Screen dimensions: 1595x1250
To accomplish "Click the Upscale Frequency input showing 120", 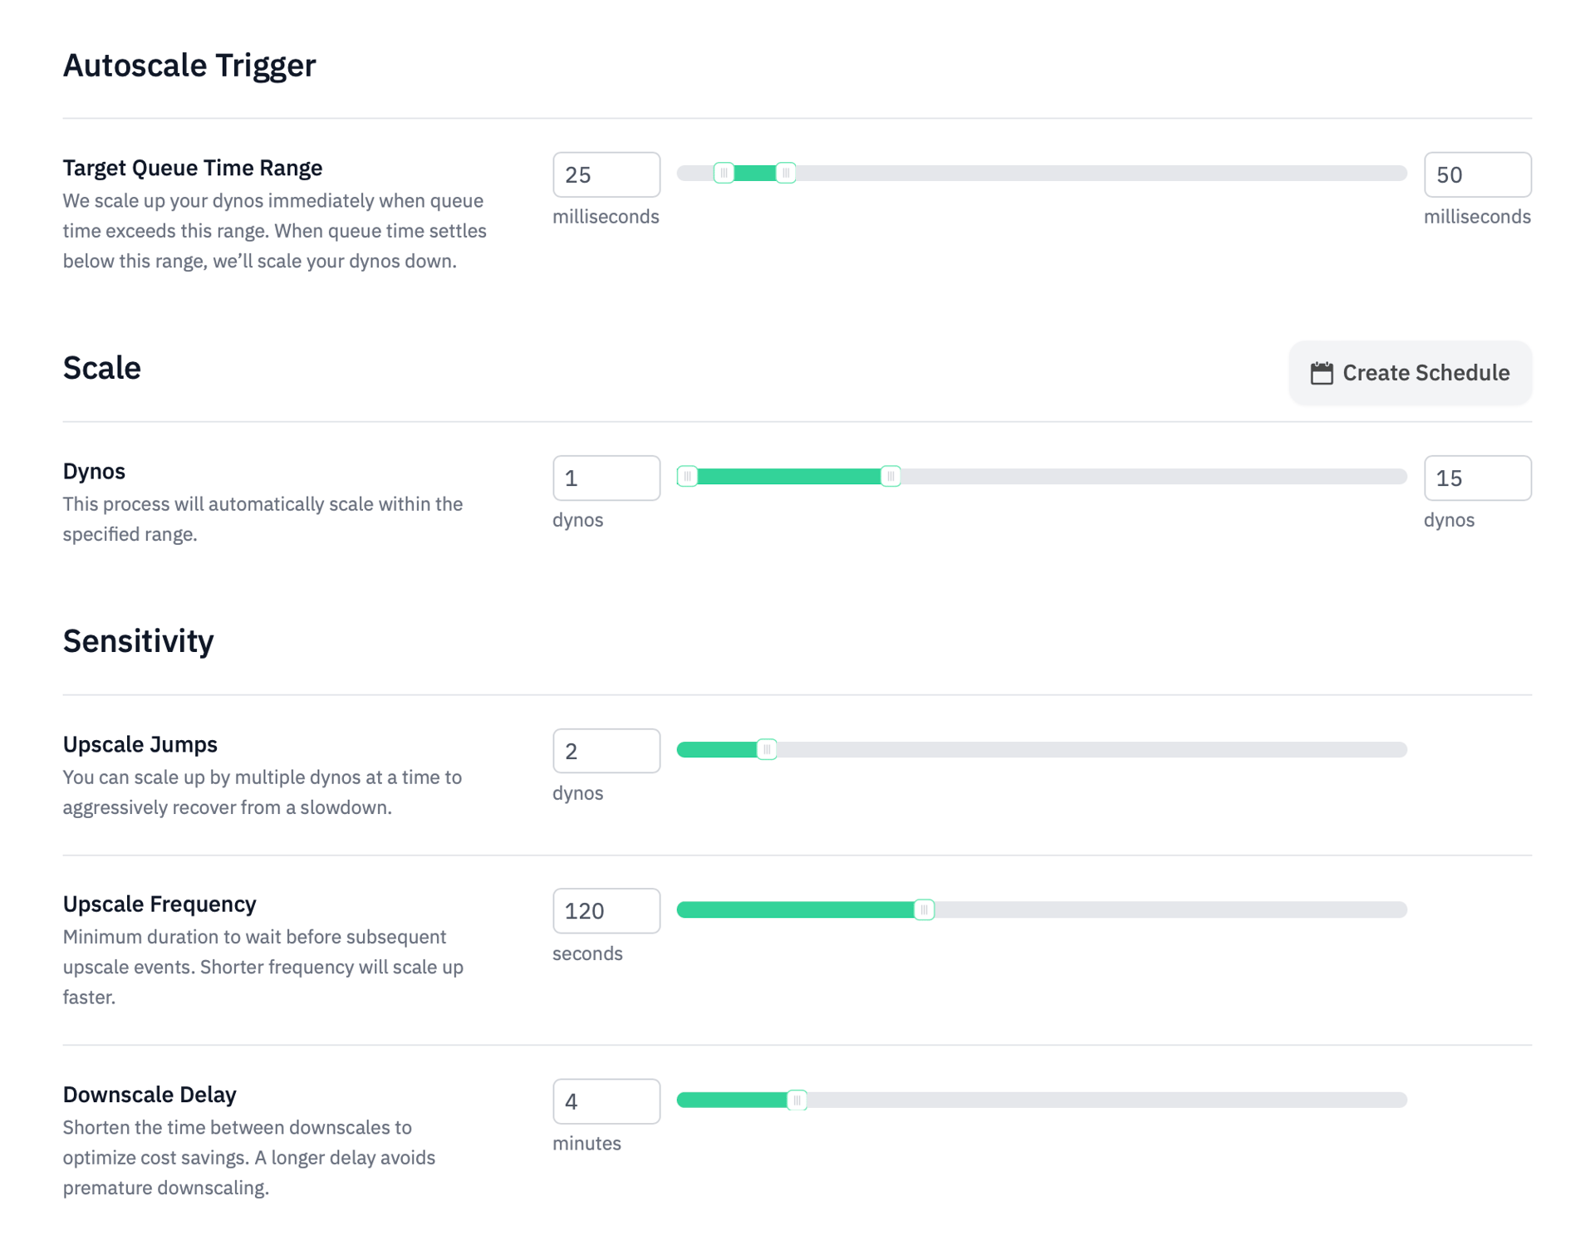I will pyautogui.click(x=606, y=910).
